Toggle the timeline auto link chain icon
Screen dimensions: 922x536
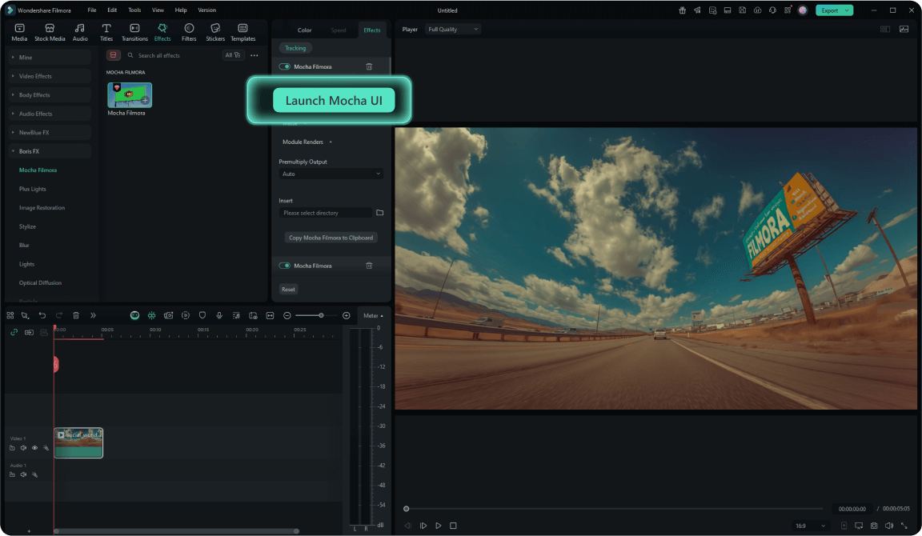click(x=14, y=332)
